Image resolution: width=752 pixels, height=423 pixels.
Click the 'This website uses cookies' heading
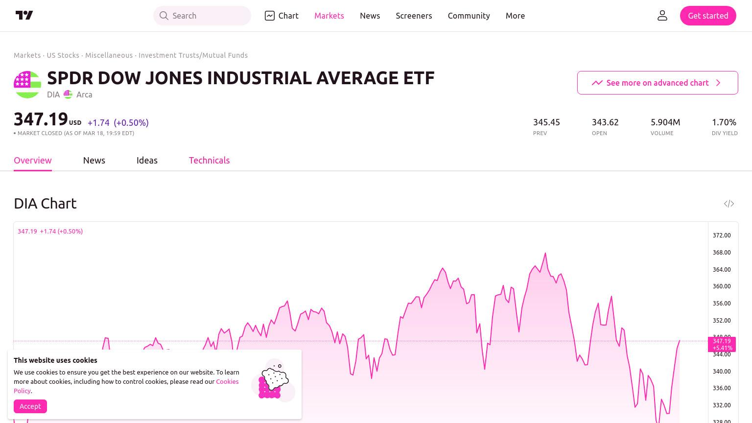pyautogui.click(x=55, y=360)
